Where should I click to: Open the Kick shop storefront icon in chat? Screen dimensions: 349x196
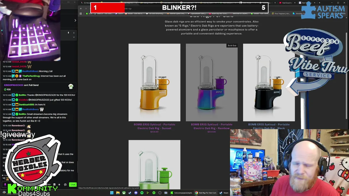coord(54,185)
